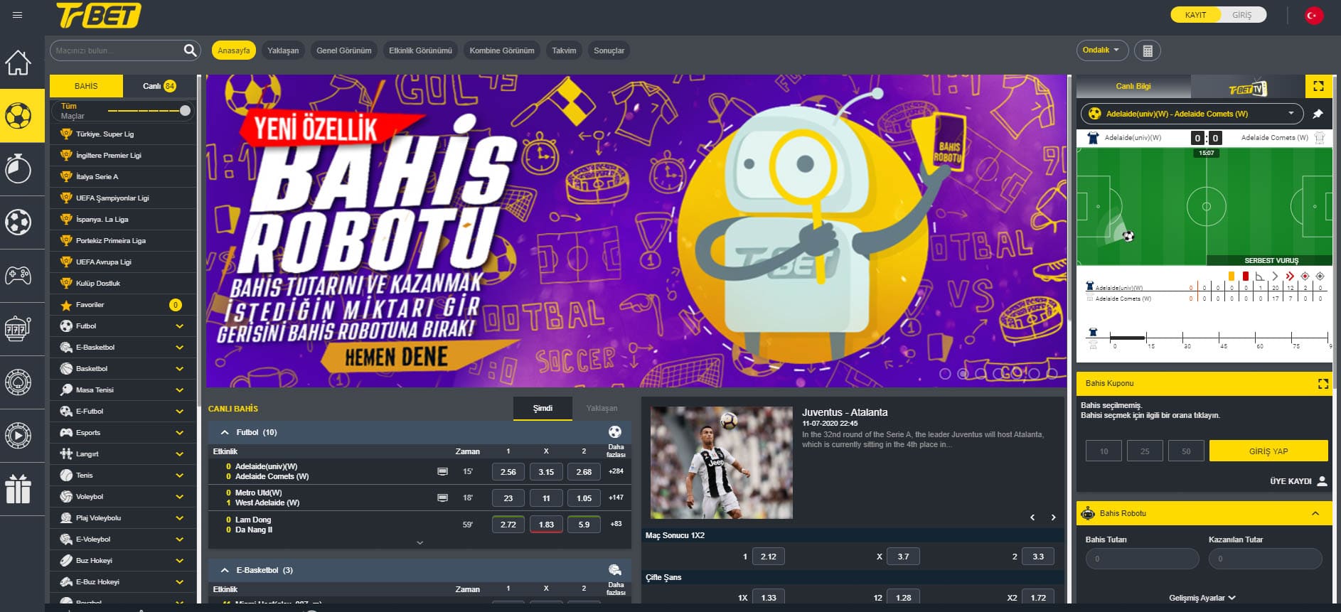Open the Yaklaşan nav item
Viewport: 1341px width, 612px height.
point(283,50)
